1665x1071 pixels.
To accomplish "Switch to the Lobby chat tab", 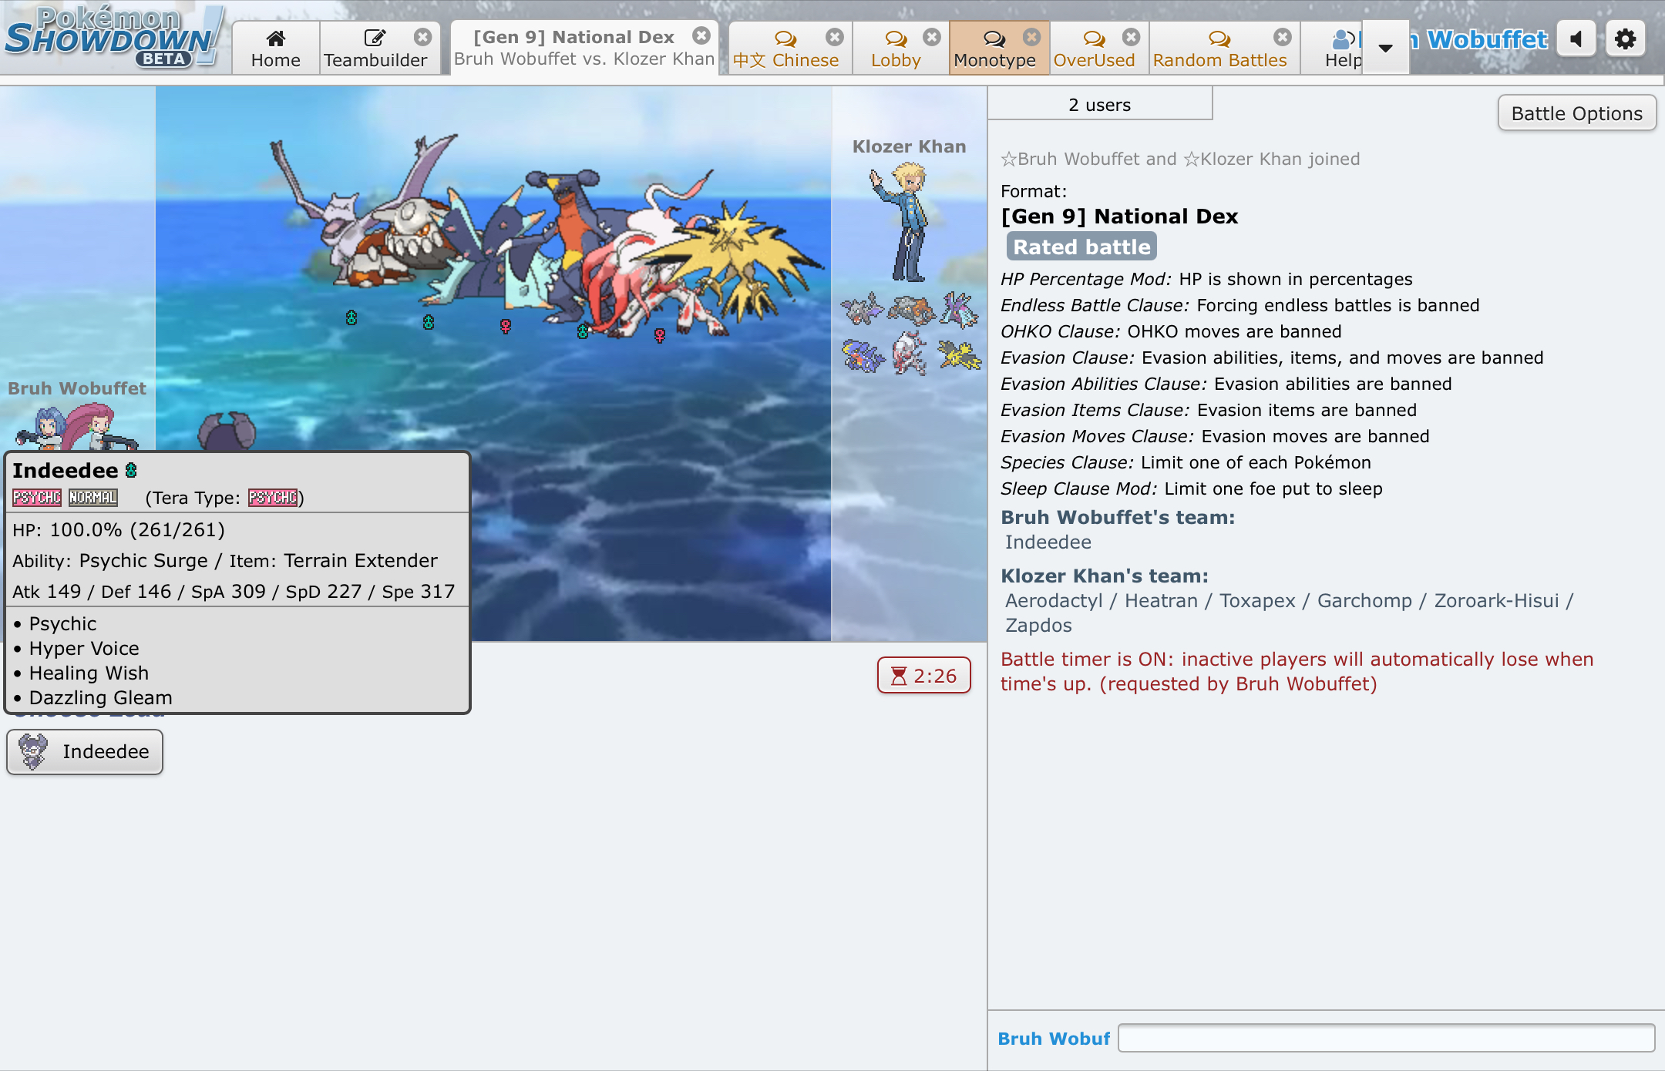I will click(x=896, y=49).
